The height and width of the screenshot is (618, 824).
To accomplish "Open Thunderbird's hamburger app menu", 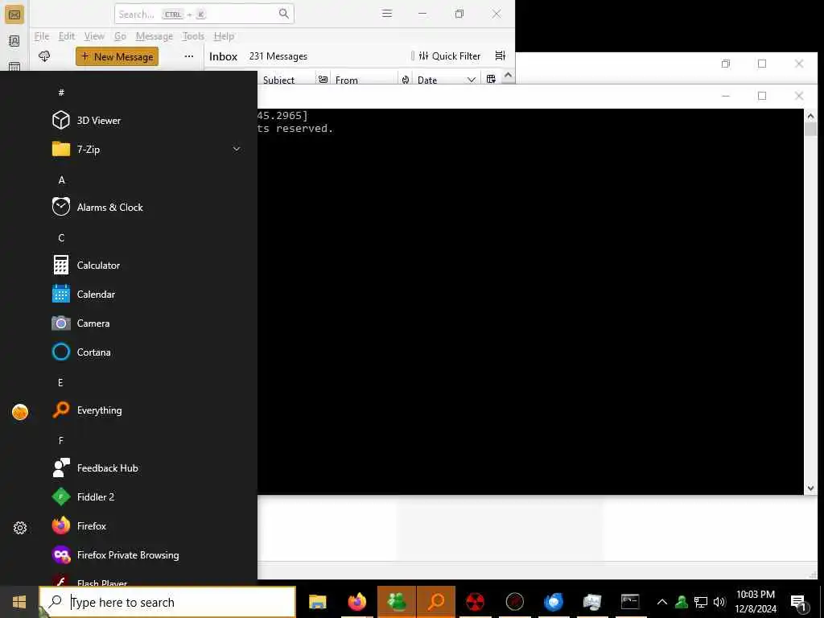I will click(x=387, y=14).
